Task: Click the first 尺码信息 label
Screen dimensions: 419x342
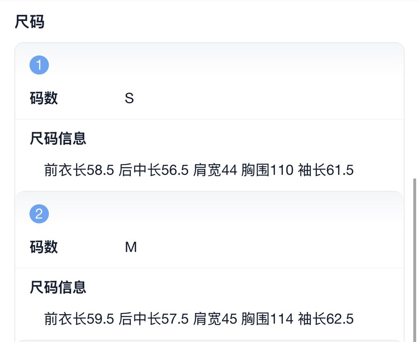Action: tap(57, 139)
